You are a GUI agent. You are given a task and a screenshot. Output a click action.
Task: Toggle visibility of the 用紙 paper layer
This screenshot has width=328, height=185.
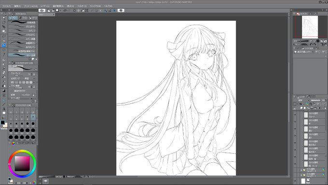click(x=295, y=181)
